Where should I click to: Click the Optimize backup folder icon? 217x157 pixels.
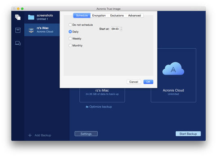(x=87, y=107)
